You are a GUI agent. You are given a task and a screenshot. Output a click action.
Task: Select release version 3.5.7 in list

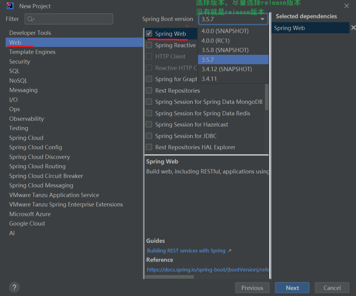[233, 60]
